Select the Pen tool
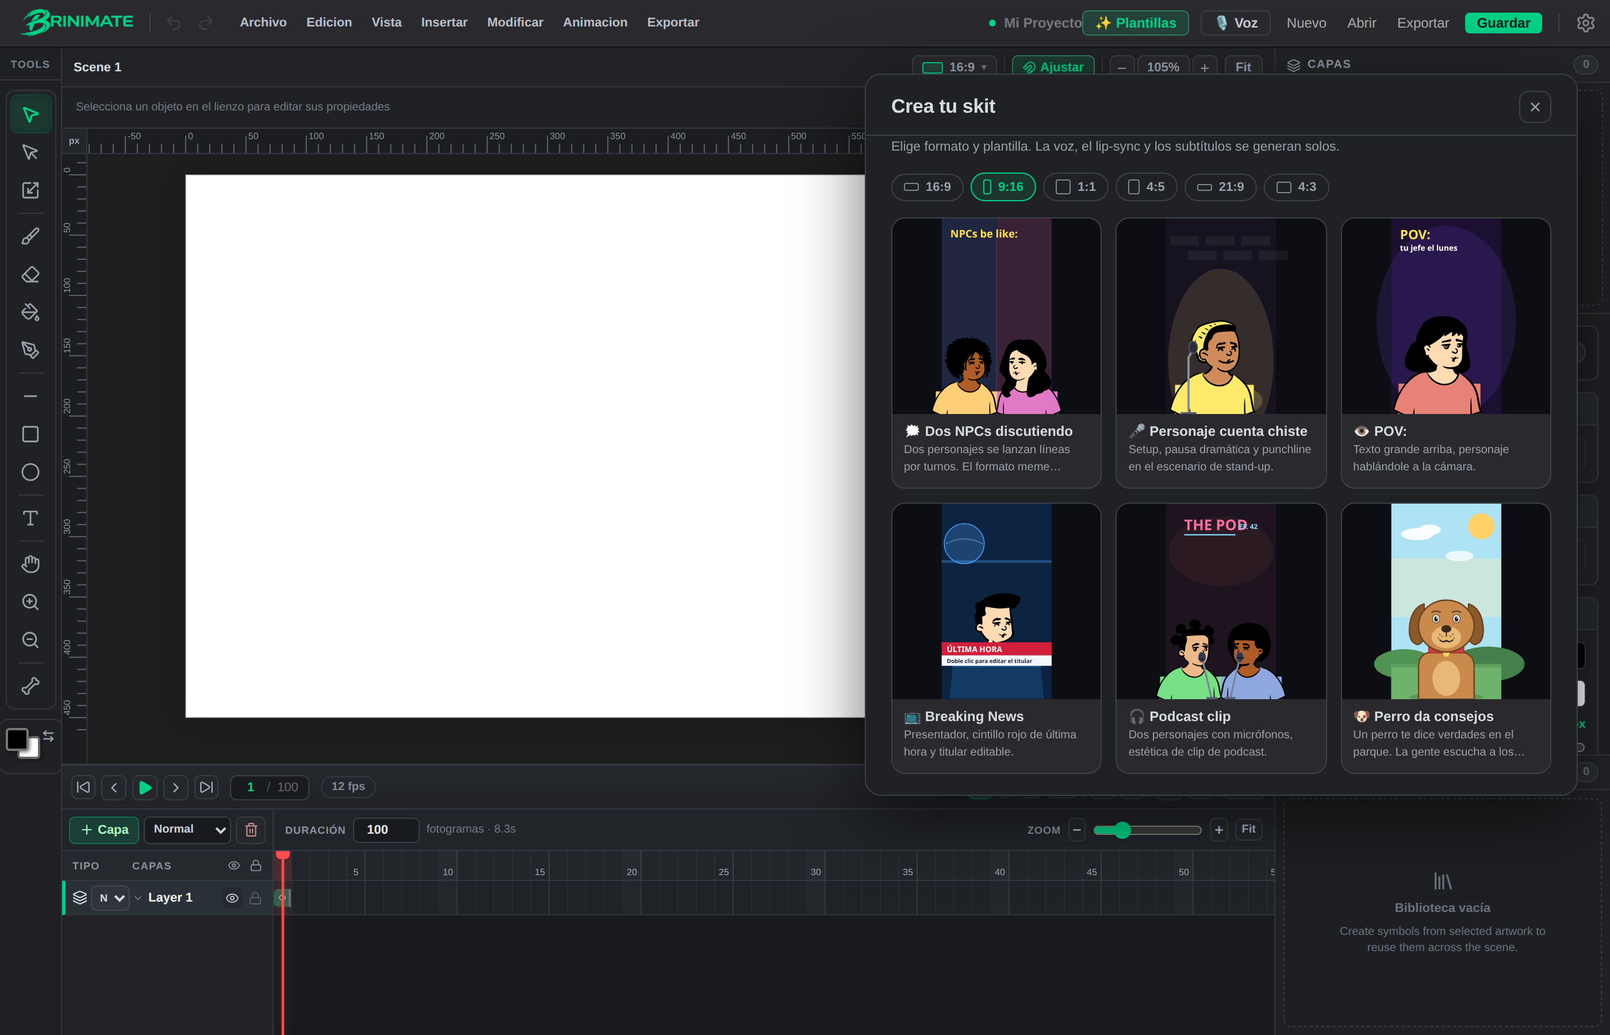Screen dimensions: 1610x1035 pos(30,350)
